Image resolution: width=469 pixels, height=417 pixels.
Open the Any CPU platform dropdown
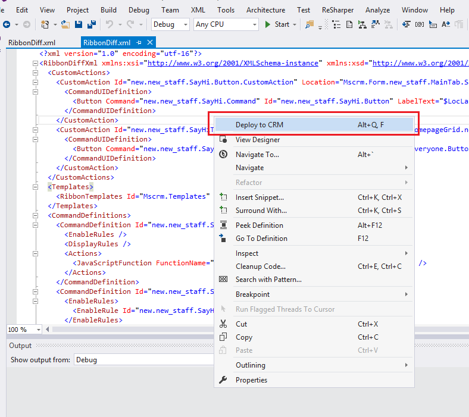pyautogui.click(x=226, y=24)
